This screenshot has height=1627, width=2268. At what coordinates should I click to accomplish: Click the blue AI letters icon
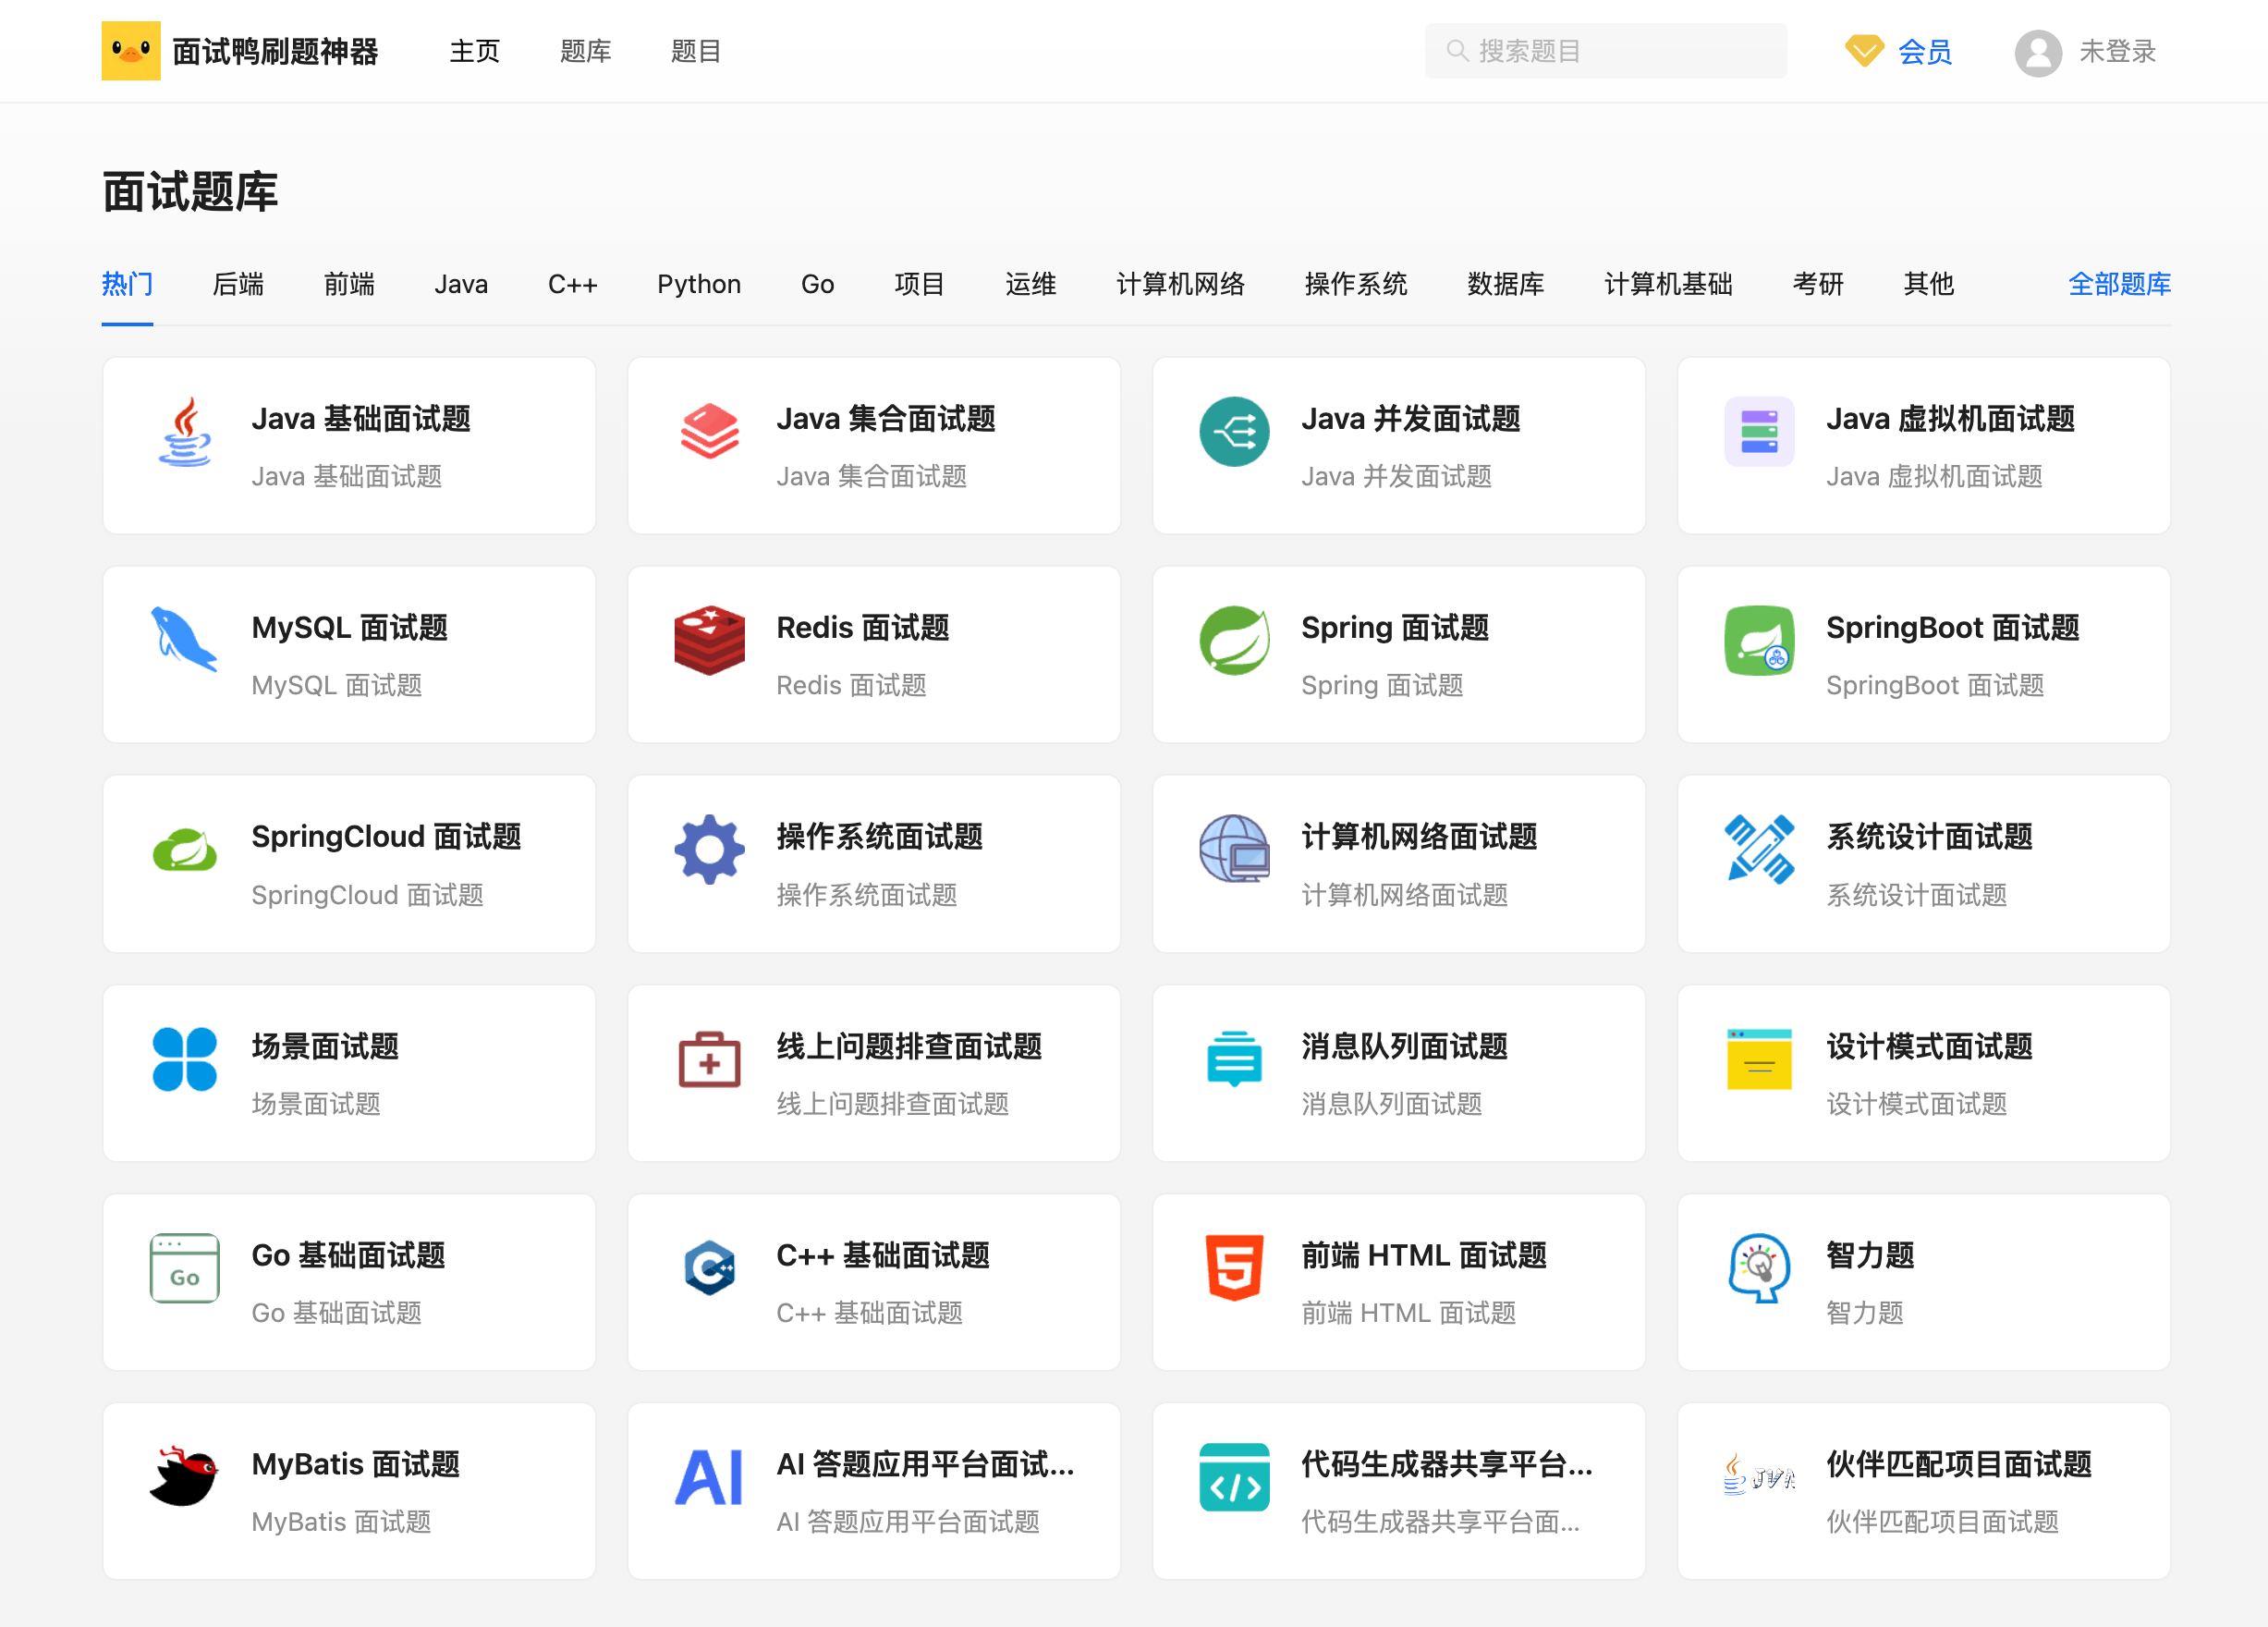click(710, 1477)
